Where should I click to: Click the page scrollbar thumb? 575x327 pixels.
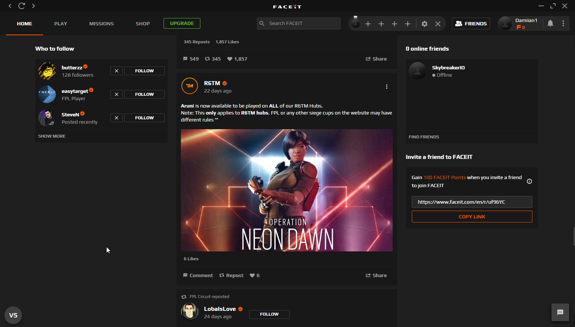(574, 236)
